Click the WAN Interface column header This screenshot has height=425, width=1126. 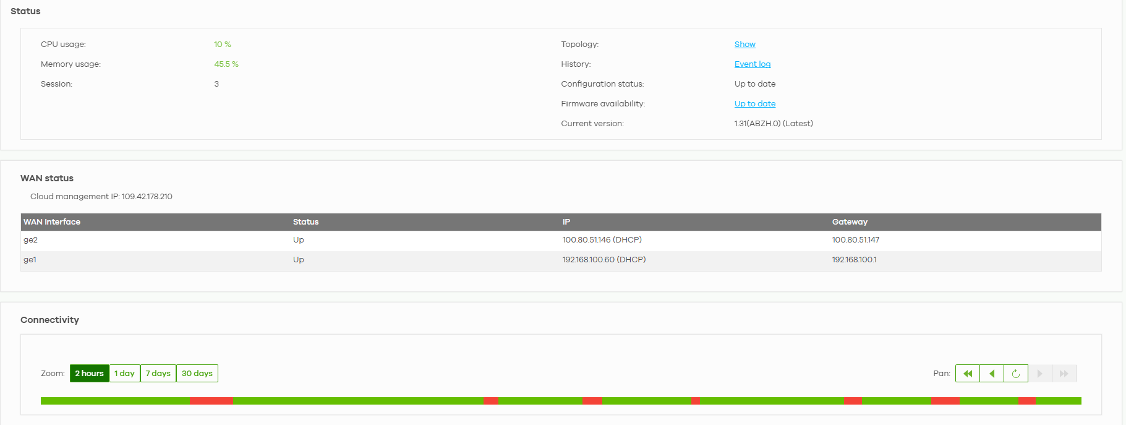click(52, 222)
